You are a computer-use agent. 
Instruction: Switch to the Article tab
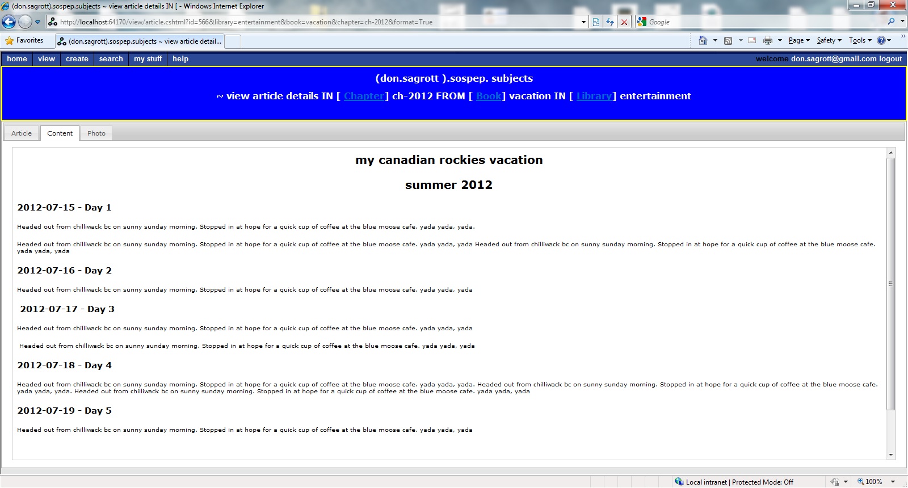tap(22, 133)
